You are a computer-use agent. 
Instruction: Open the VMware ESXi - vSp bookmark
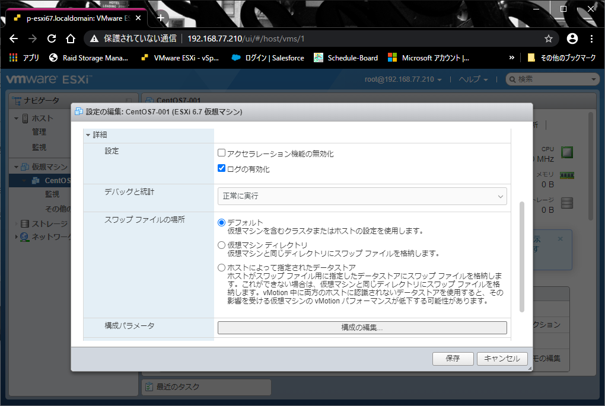pyautogui.click(x=180, y=58)
